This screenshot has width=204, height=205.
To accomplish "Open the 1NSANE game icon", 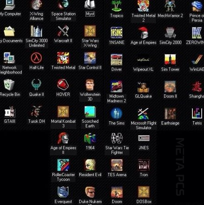I will [x=117, y=33].
